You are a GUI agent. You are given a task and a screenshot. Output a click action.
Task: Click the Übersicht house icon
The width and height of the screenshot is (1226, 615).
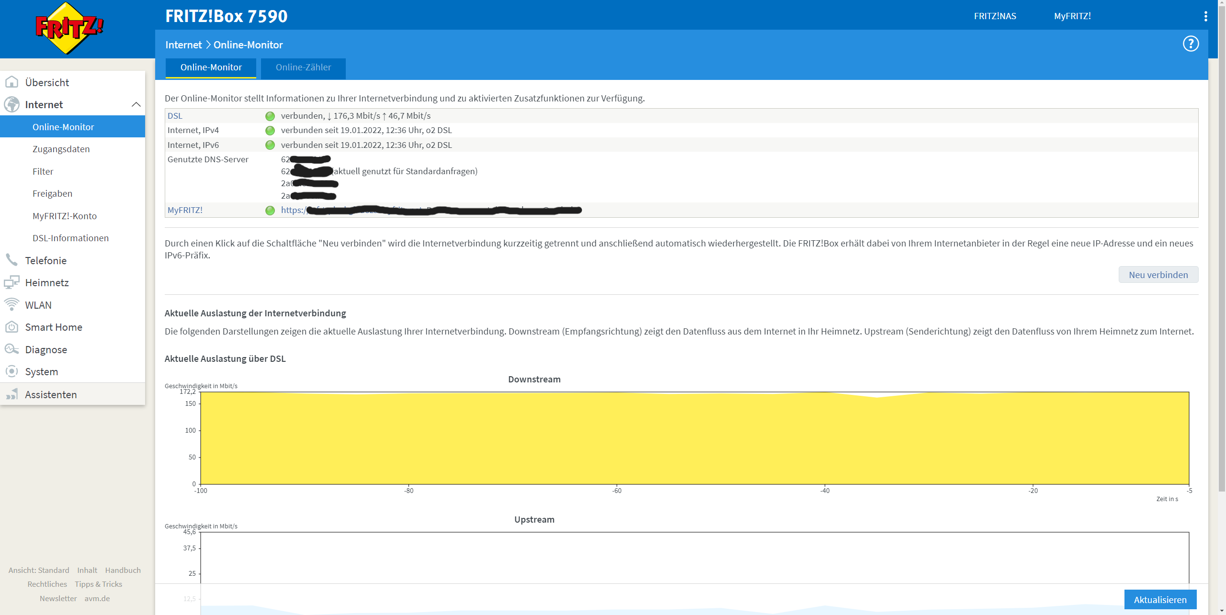[11, 82]
